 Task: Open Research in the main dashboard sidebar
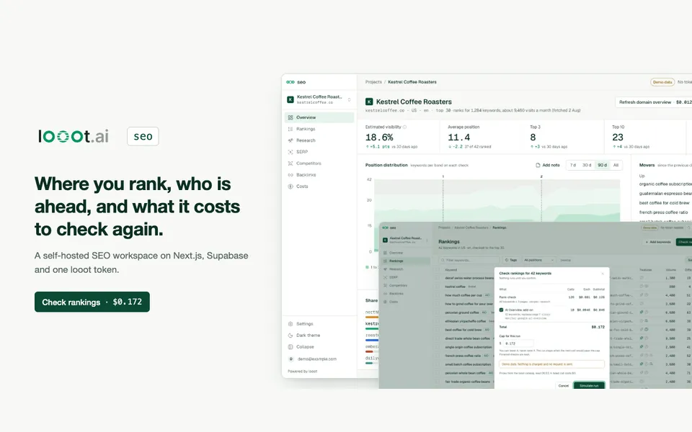coord(319,140)
